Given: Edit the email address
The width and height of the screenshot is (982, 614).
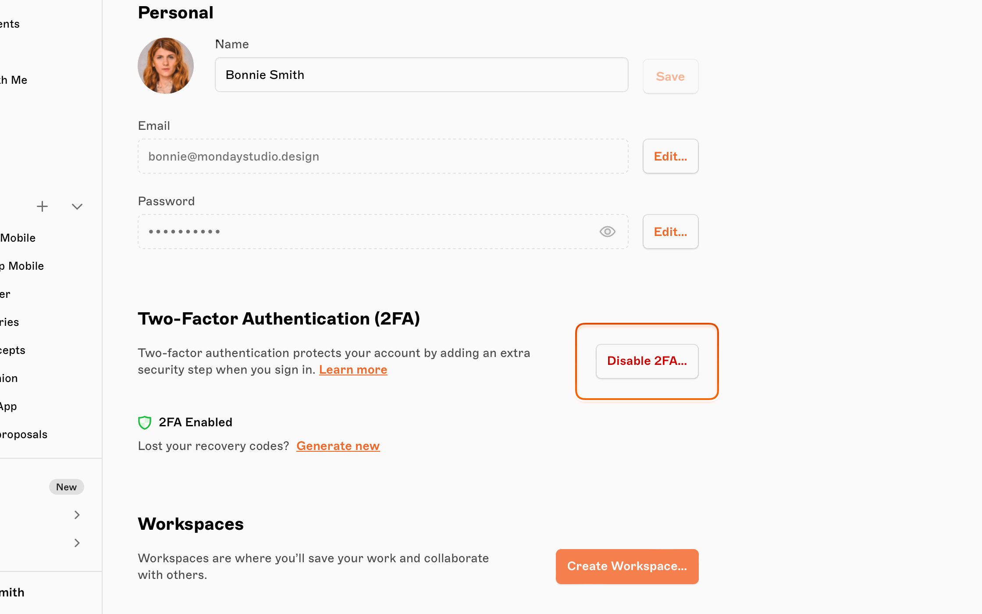Looking at the screenshot, I should point(670,156).
